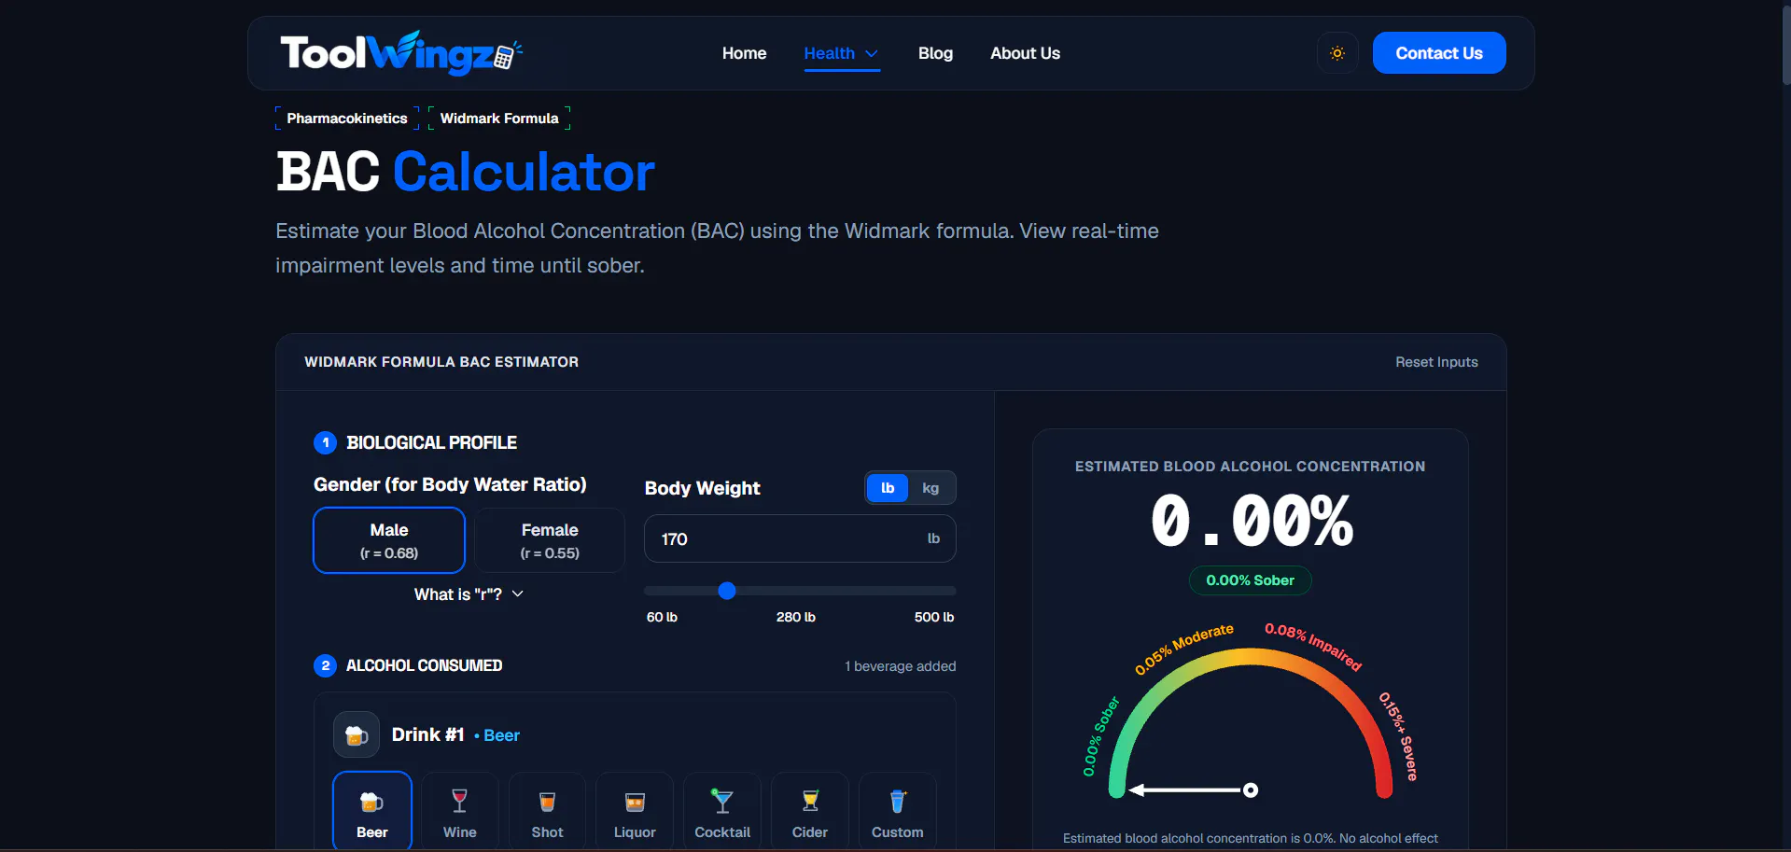Click the Contact Us button

click(1439, 53)
